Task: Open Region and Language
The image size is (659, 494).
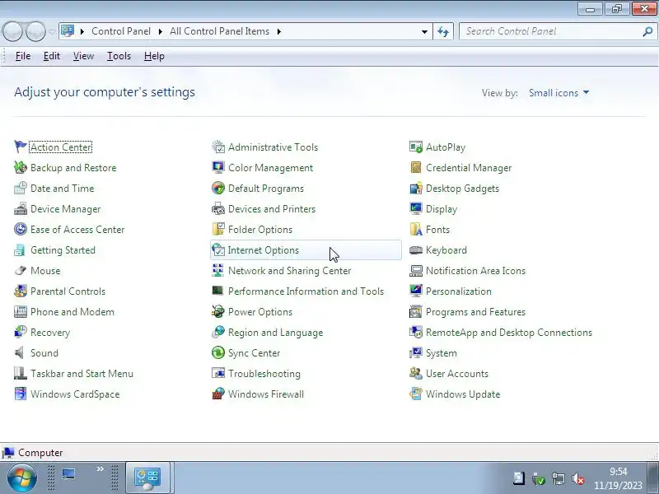Action: 276,333
